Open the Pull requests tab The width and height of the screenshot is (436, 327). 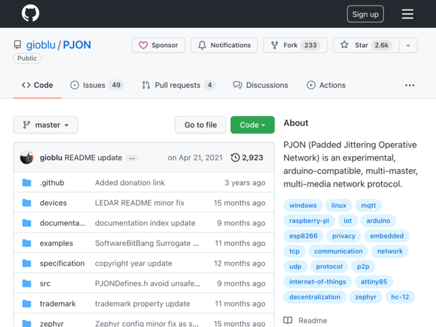[178, 85]
